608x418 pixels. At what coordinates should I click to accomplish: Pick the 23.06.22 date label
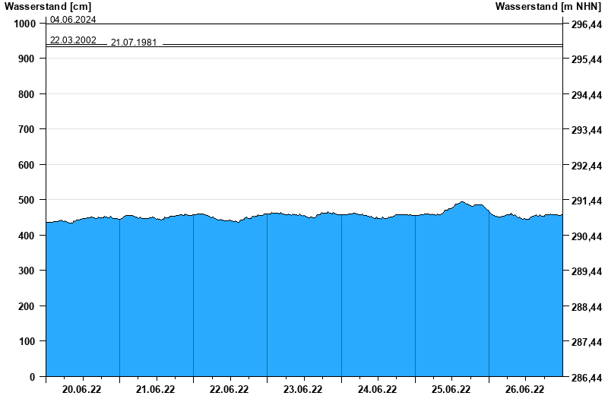click(303, 390)
